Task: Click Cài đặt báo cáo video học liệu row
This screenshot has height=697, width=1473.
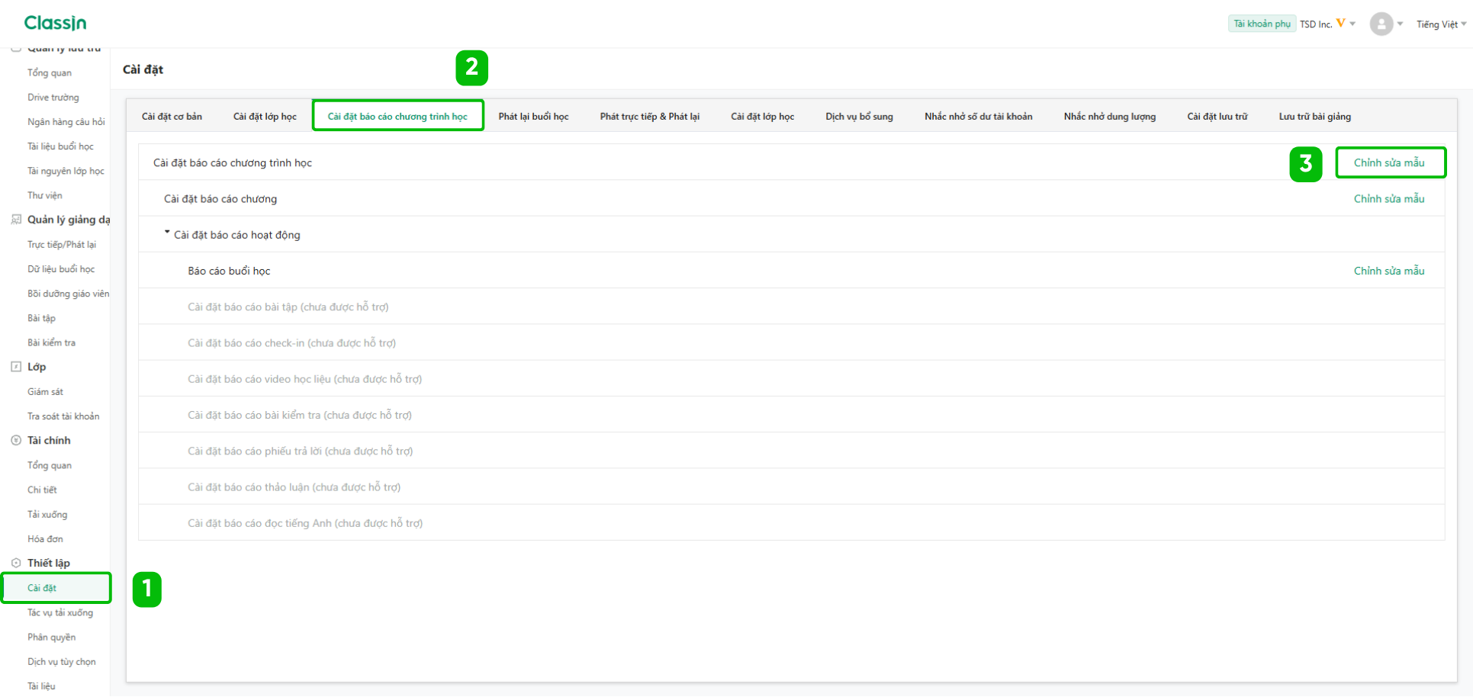Action: pos(791,379)
